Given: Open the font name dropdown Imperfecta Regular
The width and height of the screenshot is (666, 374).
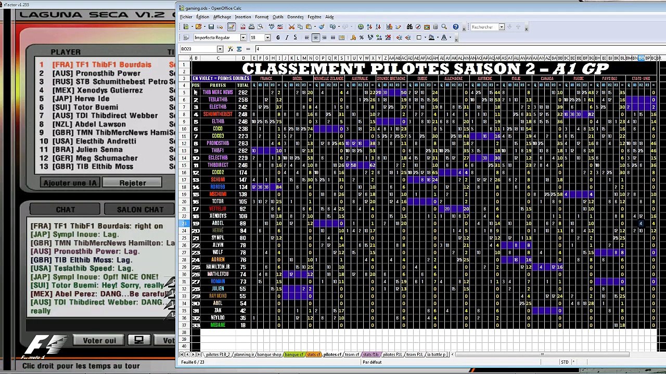Looking at the screenshot, I should 244,37.
